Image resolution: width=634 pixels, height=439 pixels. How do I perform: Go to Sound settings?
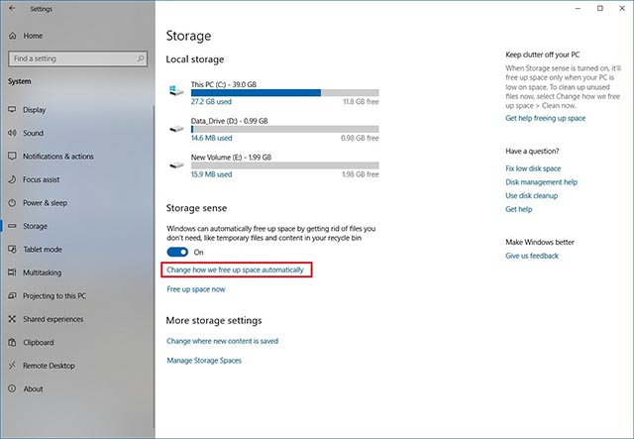pyautogui.click(x=33, y=133)
